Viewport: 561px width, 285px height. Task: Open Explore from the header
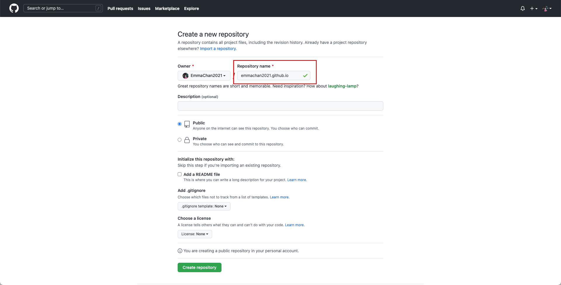191,8
